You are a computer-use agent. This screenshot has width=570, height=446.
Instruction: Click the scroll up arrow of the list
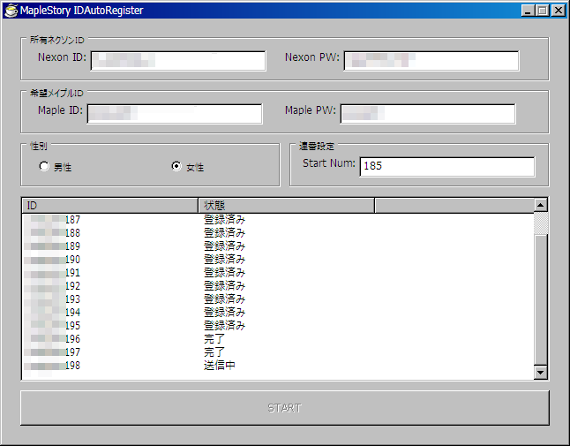tap(541, 205)
